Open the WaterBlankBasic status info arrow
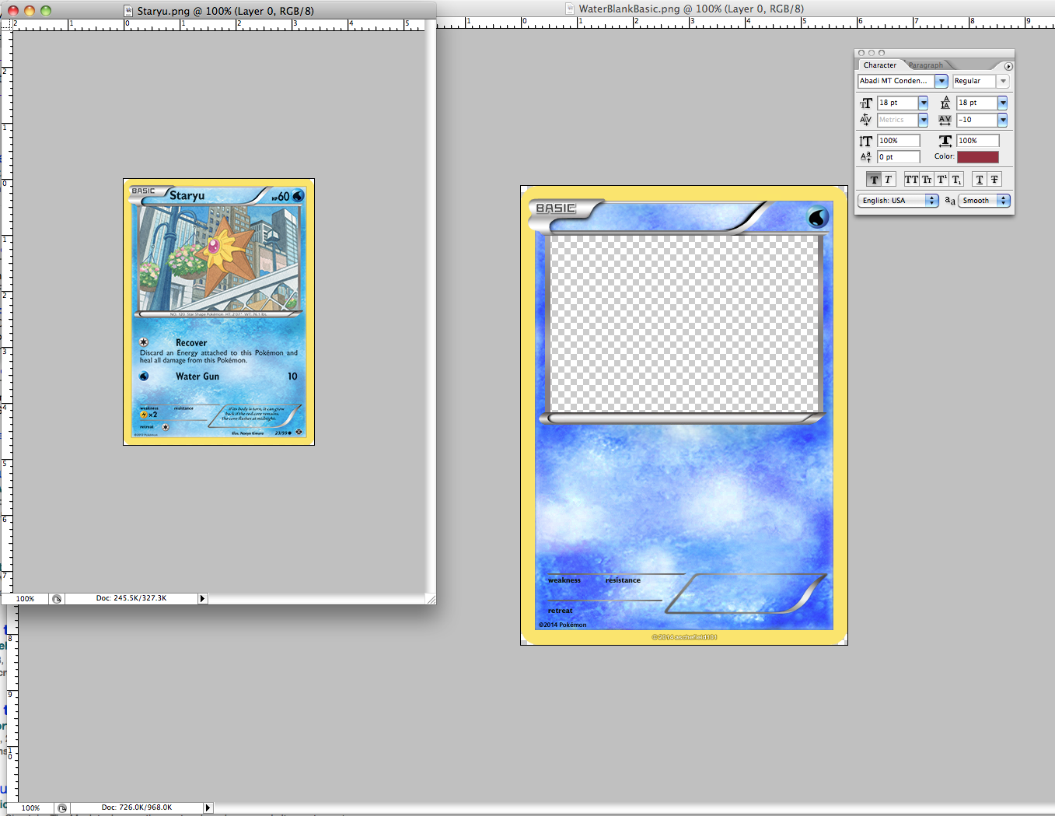This screenshot has width=1055, height=816. (208, 808)
